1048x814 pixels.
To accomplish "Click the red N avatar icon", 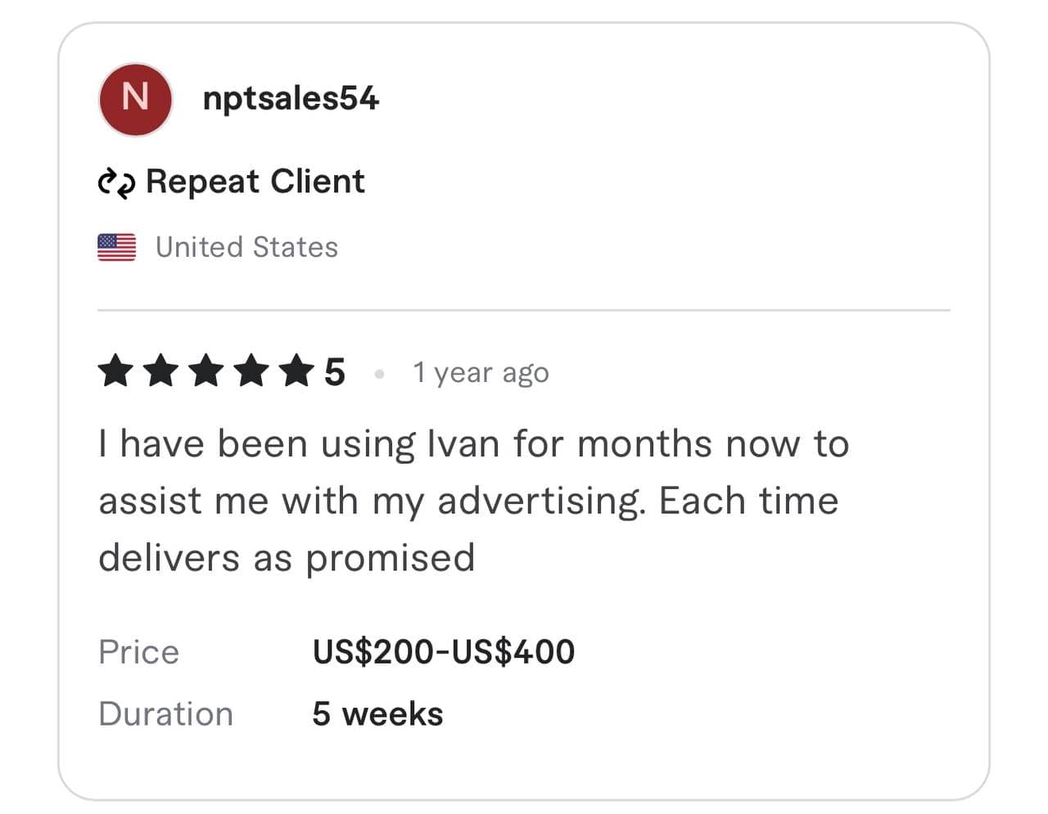I will [135, 99].
